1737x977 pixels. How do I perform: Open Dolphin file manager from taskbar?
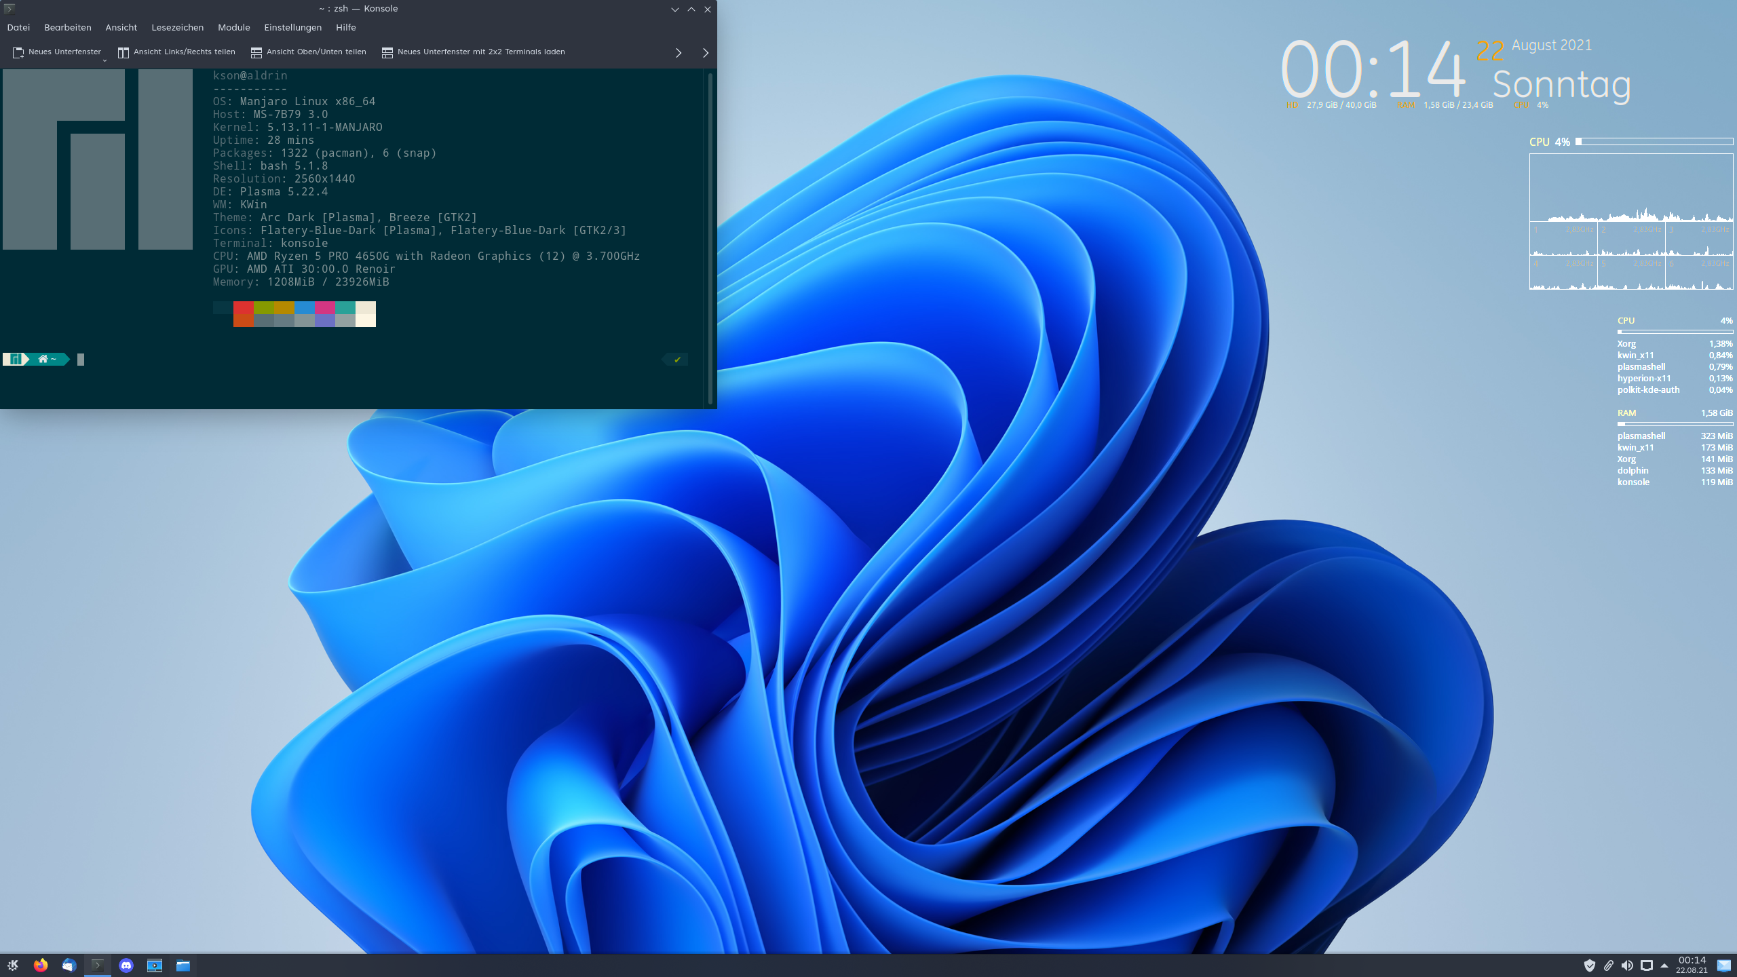click(183, 965)
